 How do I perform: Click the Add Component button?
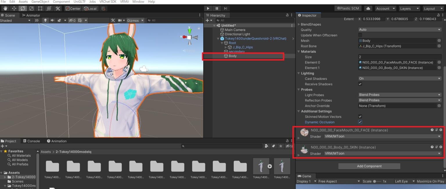[x=369, y=166]
